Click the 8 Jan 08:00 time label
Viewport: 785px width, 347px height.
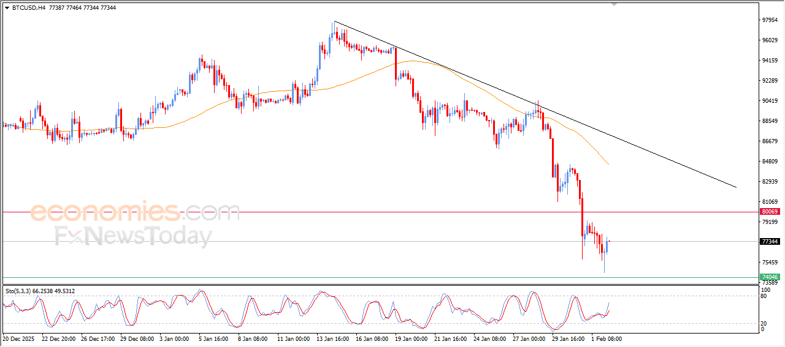(x=254, y=338)
